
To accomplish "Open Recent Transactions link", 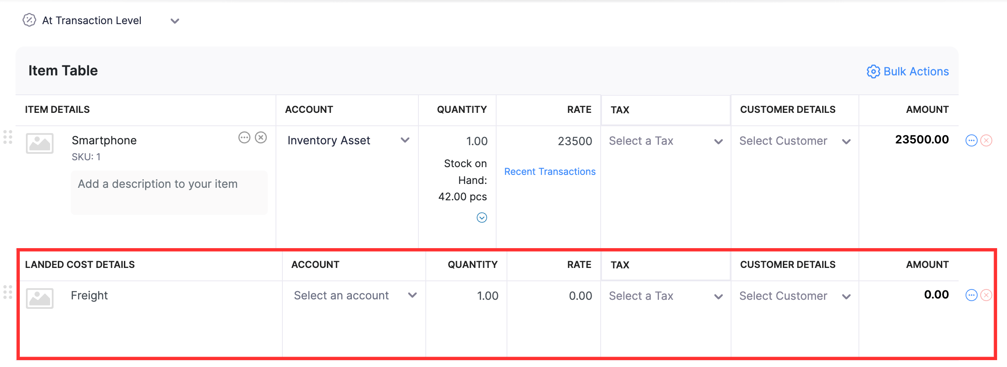I will pyautogui.click(x=550, y=172).
